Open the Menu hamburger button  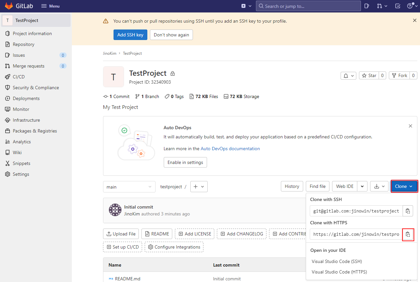click(50, 6)
